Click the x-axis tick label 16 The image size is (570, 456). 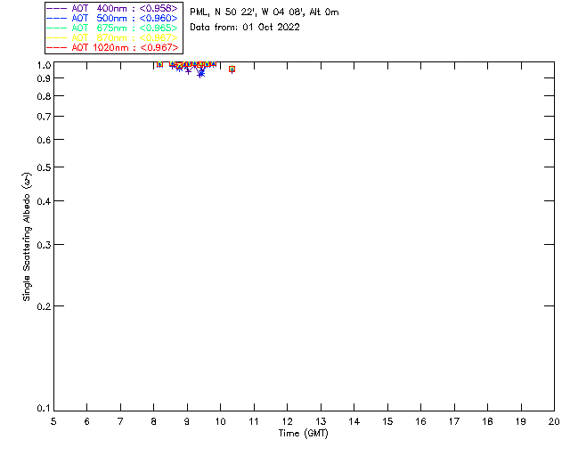420,421
